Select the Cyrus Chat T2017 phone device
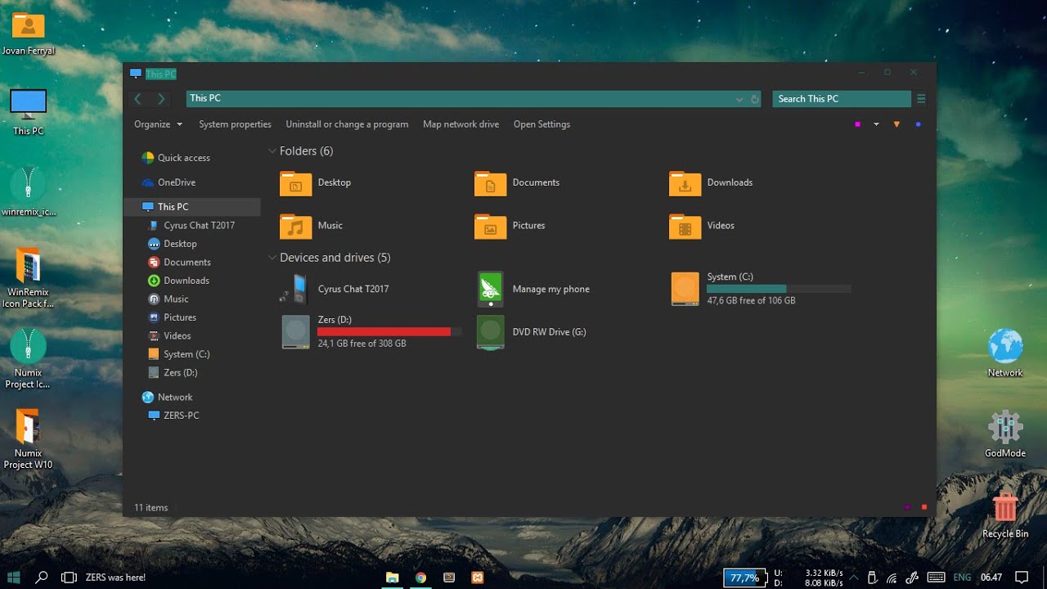The image size is (1047, 589). point(353,288)
